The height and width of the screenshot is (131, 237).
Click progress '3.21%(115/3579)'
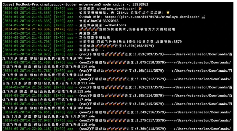[149, 104]
